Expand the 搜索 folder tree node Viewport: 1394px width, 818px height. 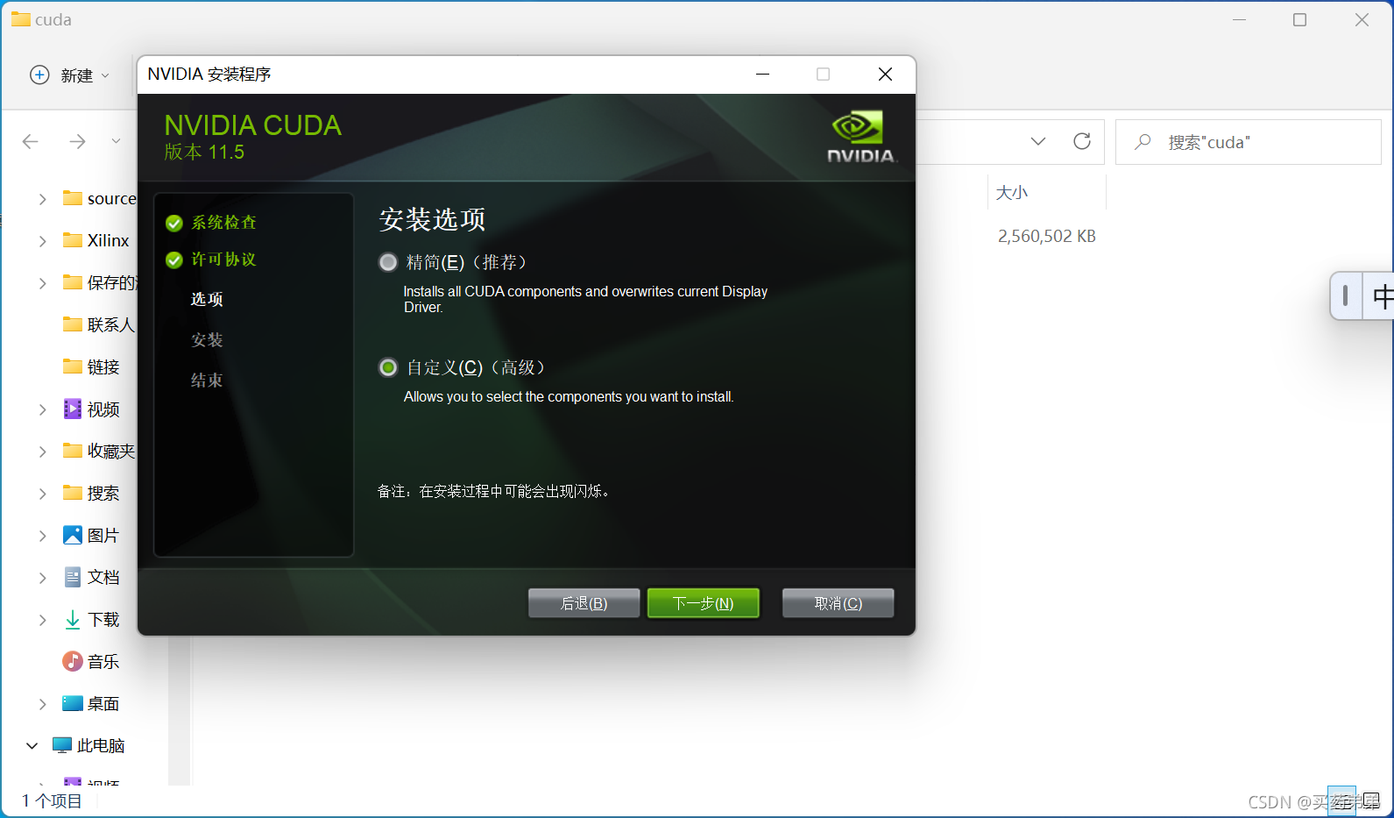(x=42, y=494)
